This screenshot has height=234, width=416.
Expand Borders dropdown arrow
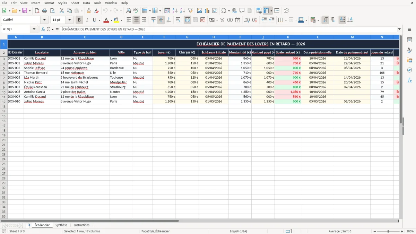286,20
